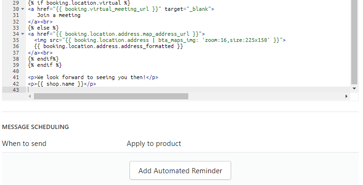Image resolution: width=363 pixels, height=185 pixels.
Task: Select line number 41 in the gutter
Action: click(x=16, y=77)
